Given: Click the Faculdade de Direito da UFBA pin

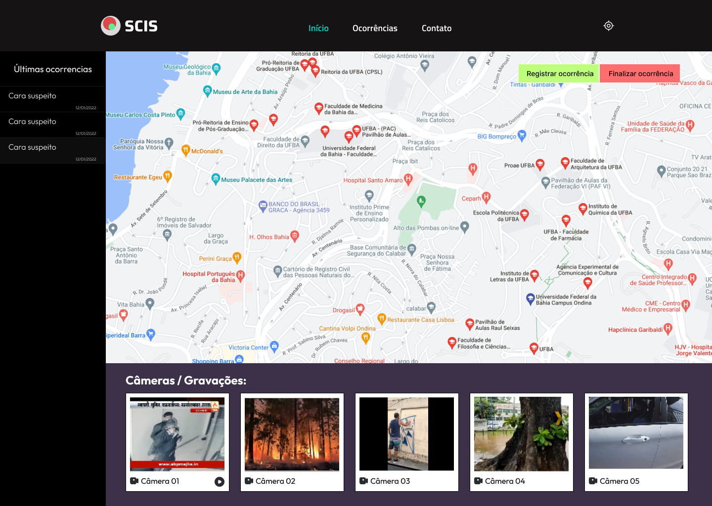Looking at the screenshot, I should pyautogui.click(x=305, y=141).
